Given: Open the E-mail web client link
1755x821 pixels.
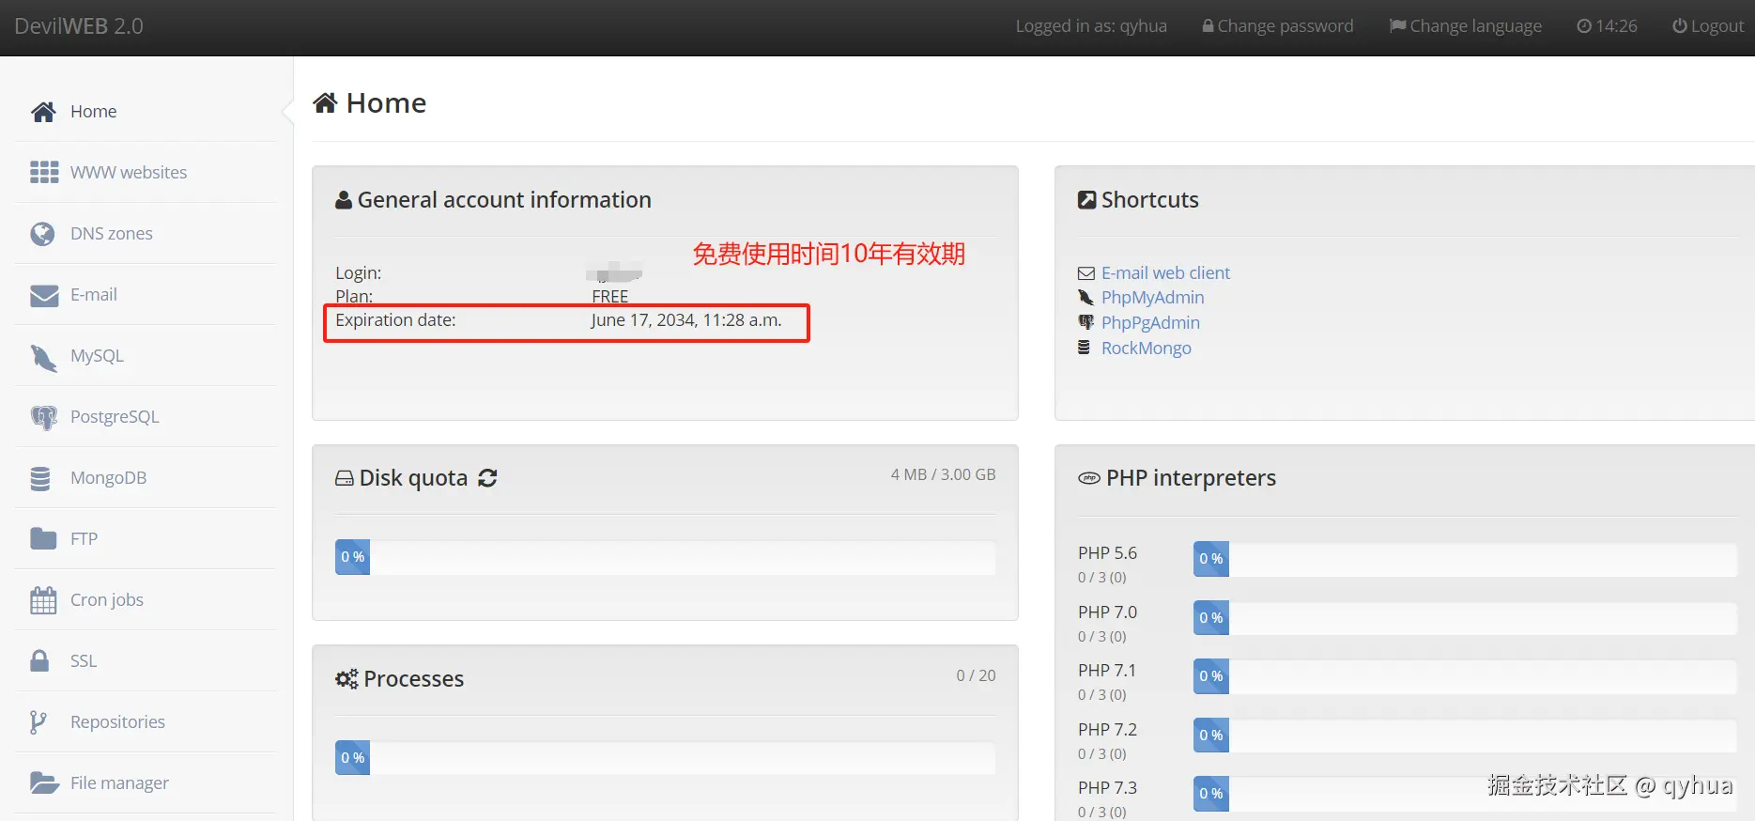Looking at the screenshot, I should click(1165, 273).
